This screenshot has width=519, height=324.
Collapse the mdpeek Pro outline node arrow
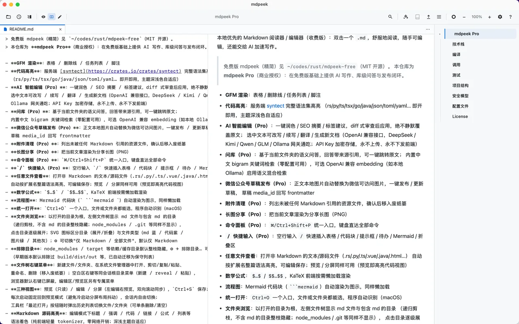[x=440, y=34]
